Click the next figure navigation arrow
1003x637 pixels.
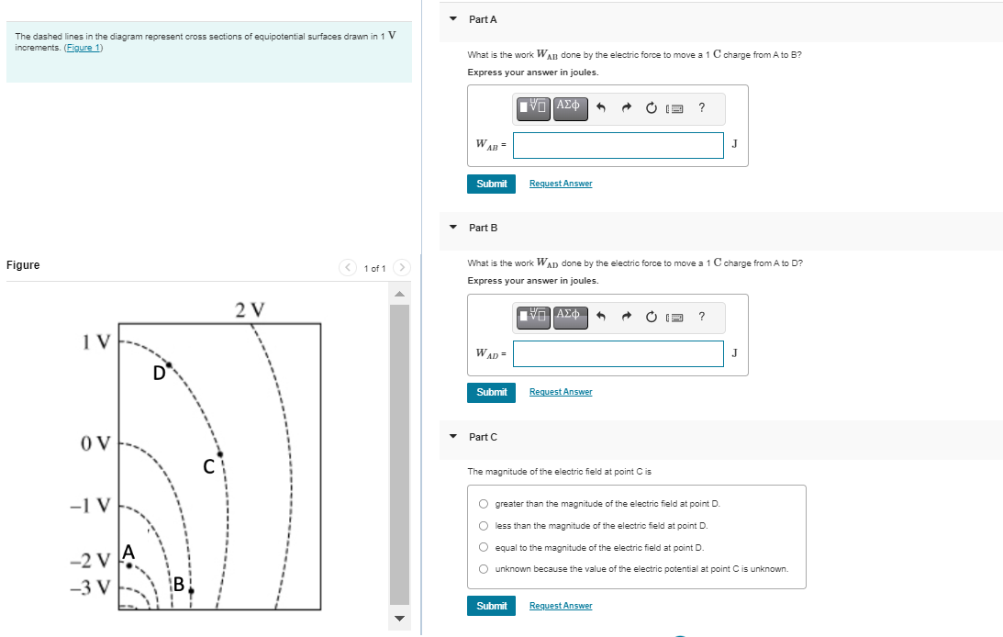click(402, 268)
